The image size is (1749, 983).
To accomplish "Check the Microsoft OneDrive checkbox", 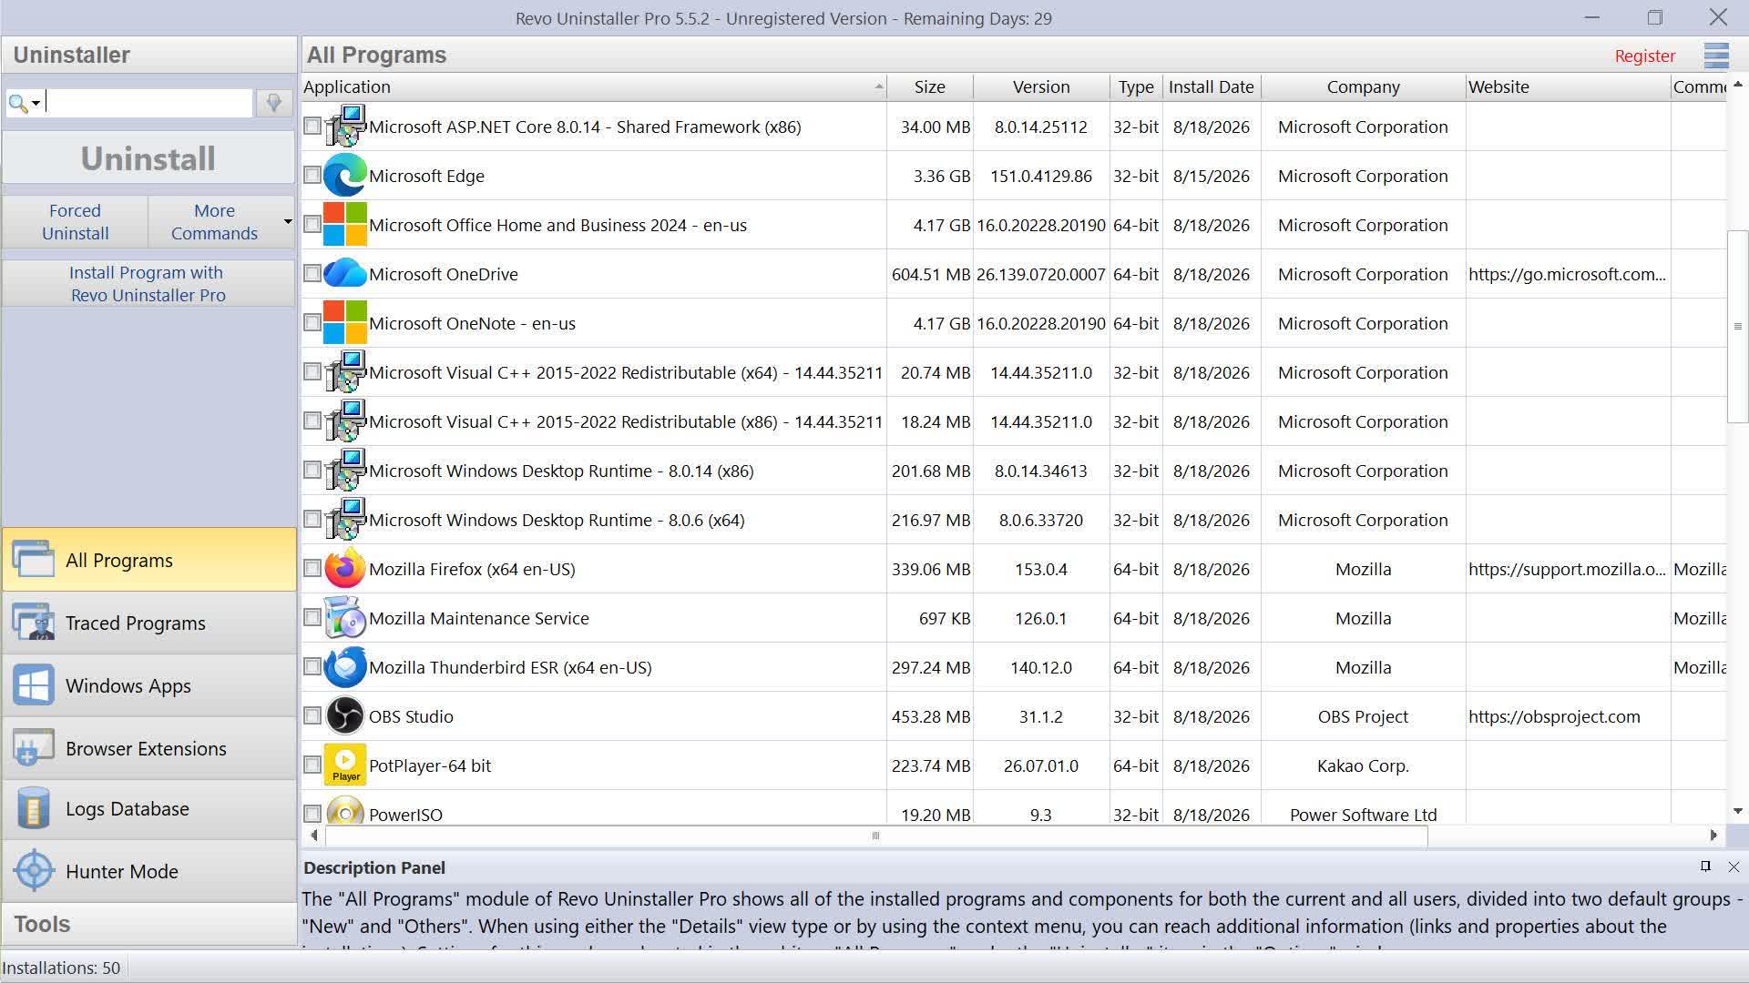I will click(312, 273).
